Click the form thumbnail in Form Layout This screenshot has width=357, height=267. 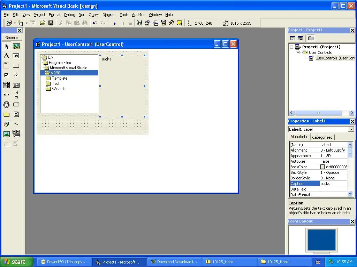tap(321, 240)
